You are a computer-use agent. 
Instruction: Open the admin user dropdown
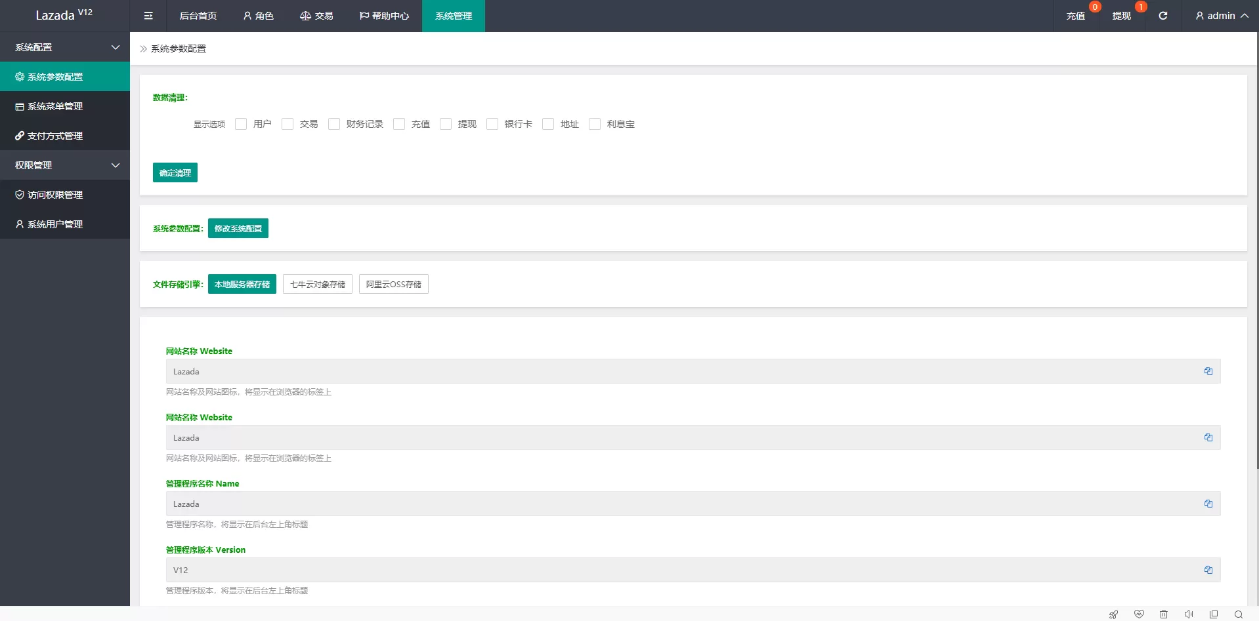1221,16
